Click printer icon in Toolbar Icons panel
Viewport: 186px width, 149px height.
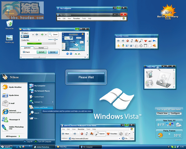pyautogui.click(x=150, y=41)
